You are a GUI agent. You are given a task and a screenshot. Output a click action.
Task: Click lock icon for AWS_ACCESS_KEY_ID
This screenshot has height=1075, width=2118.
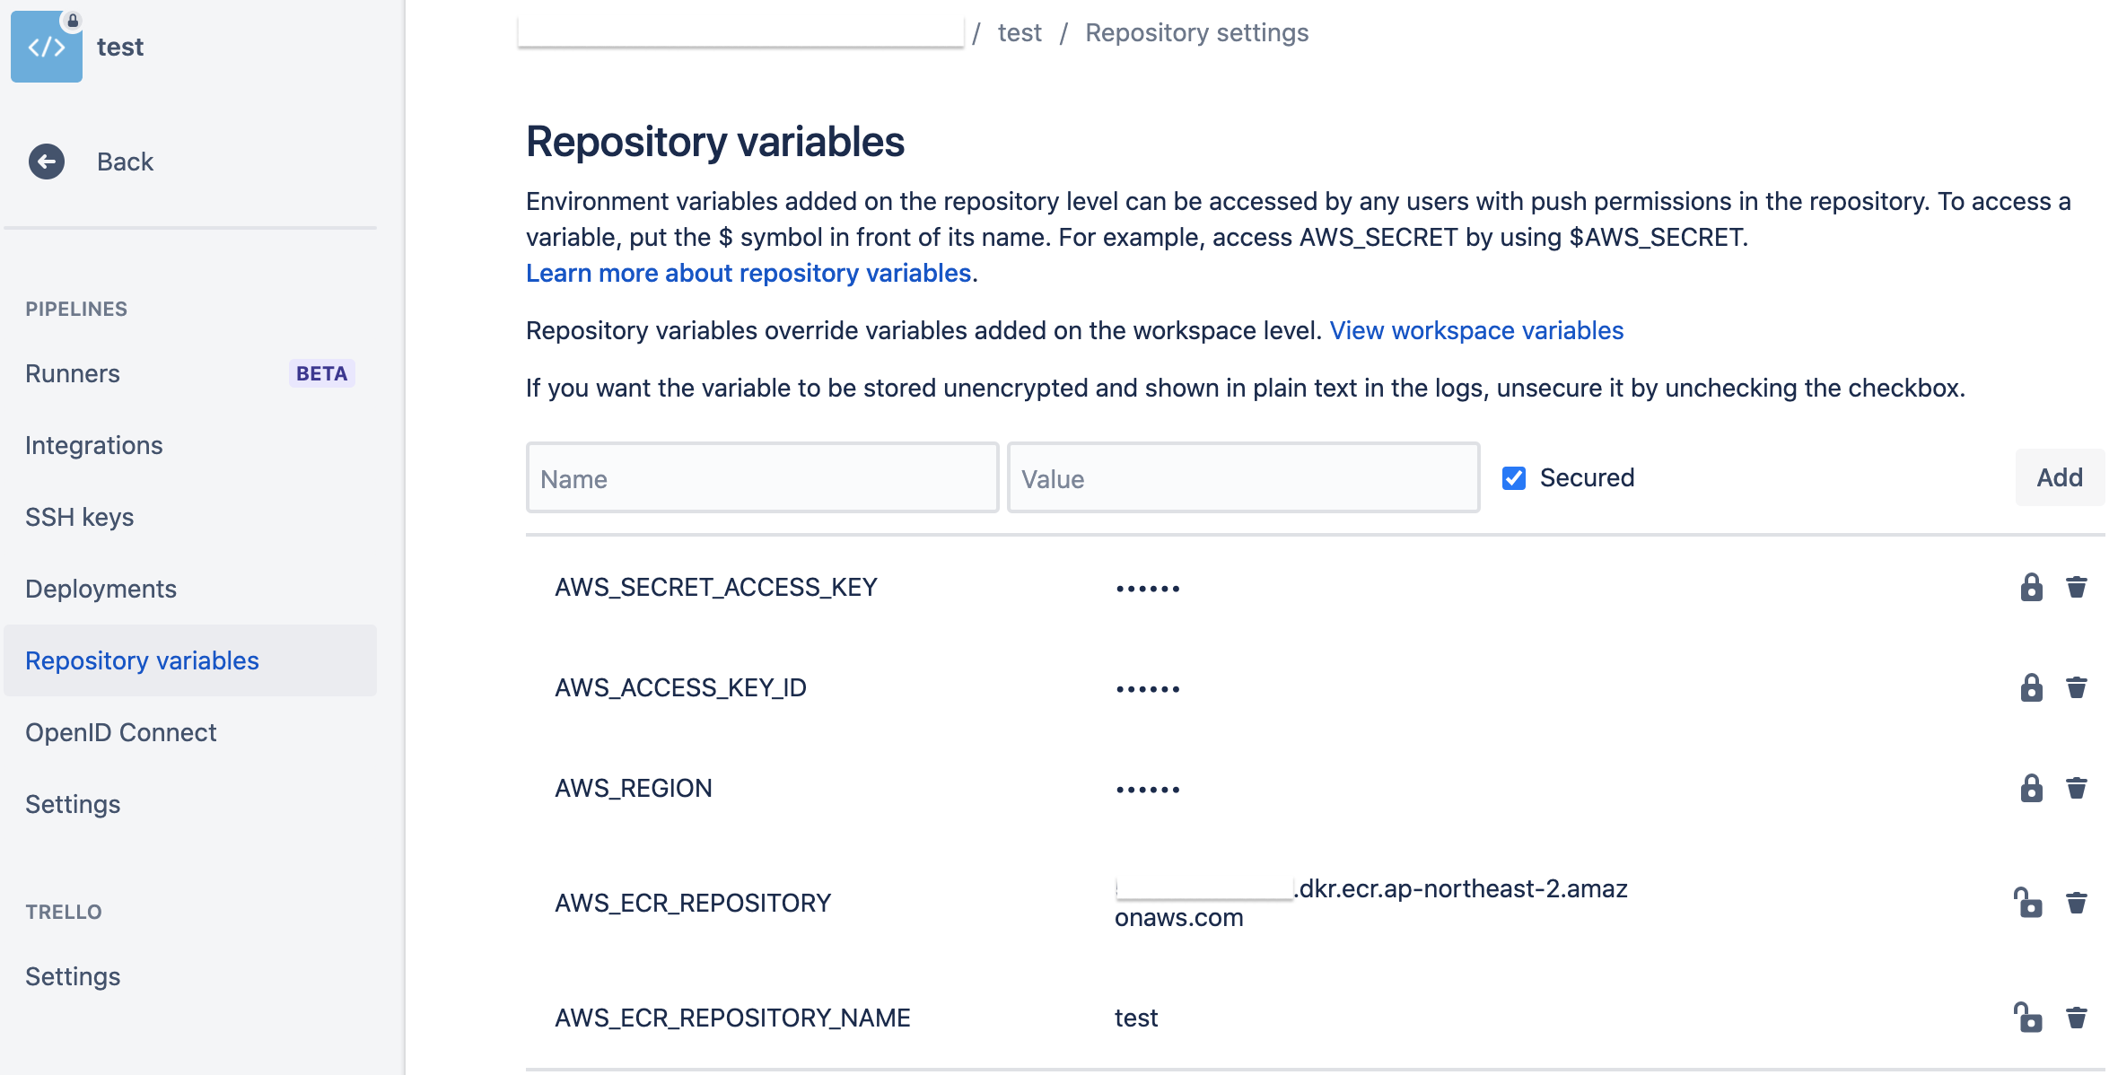point(2031,688)
